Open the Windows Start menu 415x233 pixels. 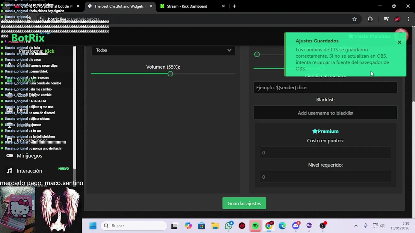93,226
